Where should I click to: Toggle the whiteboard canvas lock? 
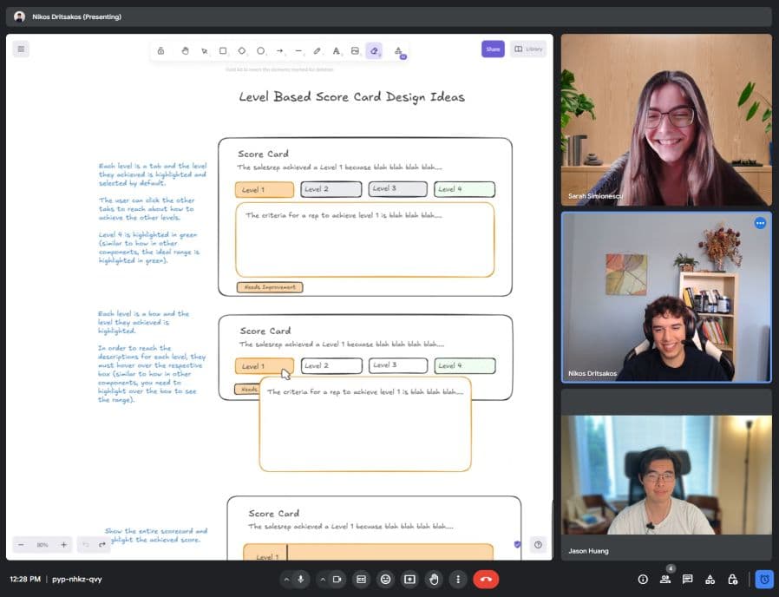pyautogui.click(x=160, y=50)
